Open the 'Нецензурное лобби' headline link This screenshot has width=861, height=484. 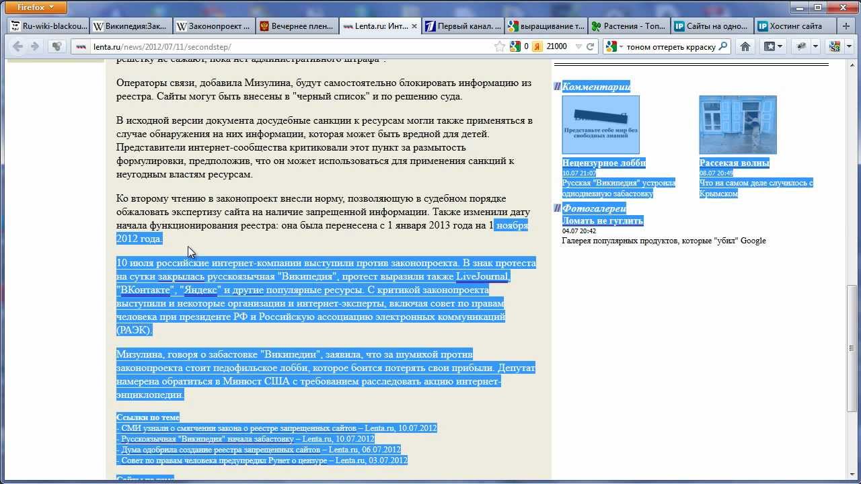pyautogui.click(x=604, y=163)
